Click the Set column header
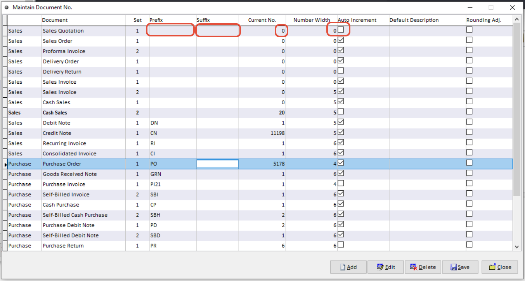Screen dimensions: 525x281 coord(137,20)
